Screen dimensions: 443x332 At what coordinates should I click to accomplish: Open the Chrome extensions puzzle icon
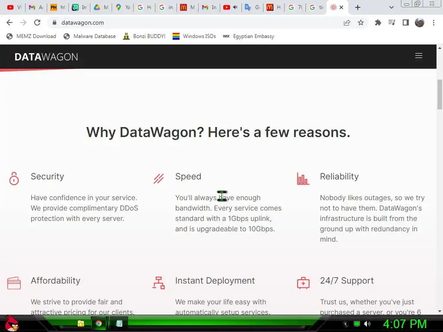[378, 22]
